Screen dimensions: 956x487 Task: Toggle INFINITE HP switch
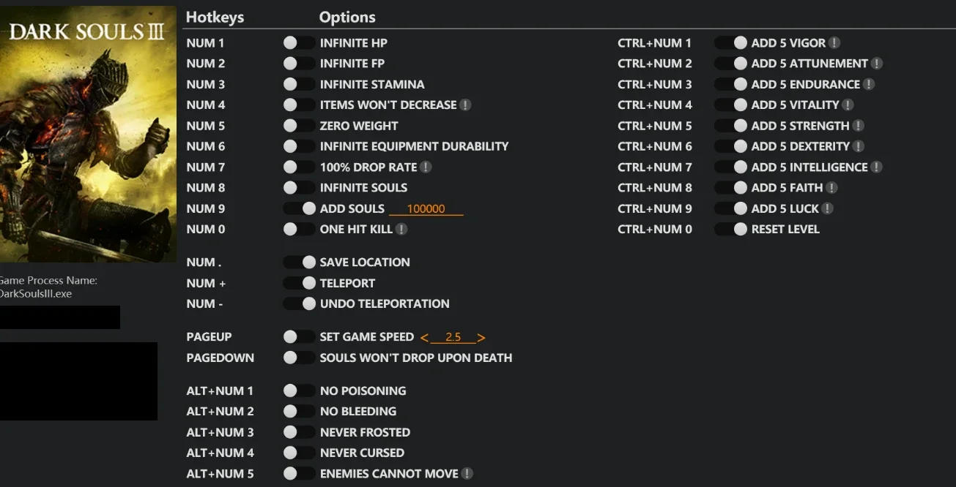[299, 43]
